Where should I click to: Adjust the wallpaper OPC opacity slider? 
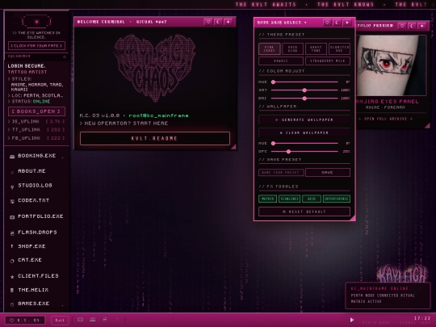(304, 151)
